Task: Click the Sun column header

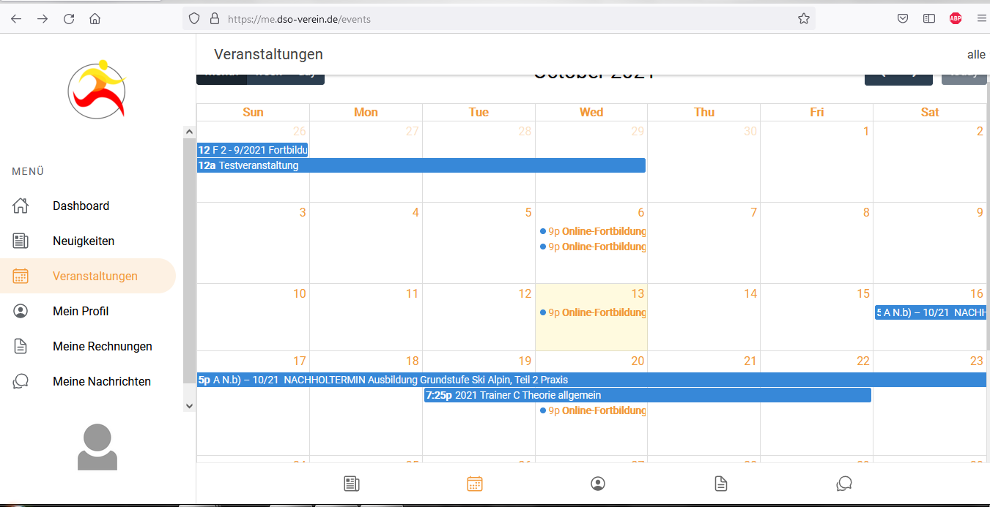Action: click(x=253, y=112)
